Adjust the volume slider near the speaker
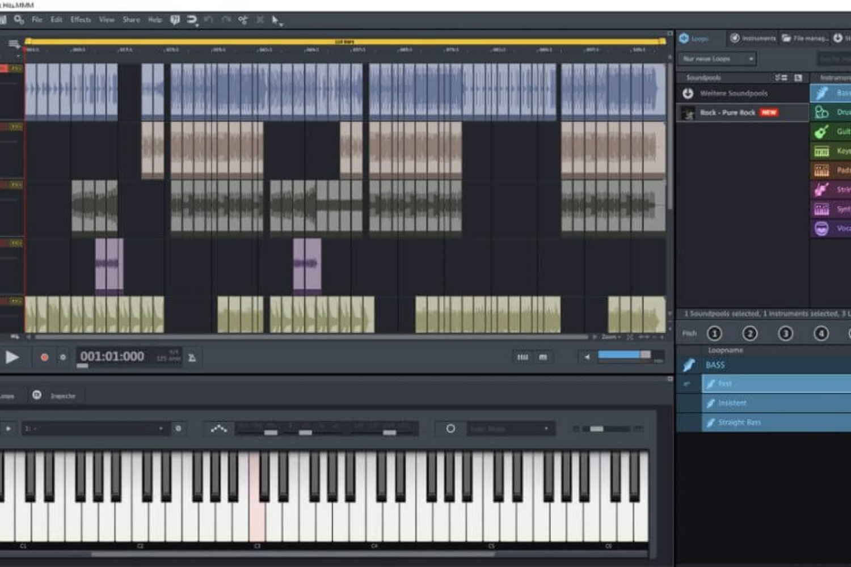The image size is (851, 567). [624, 356]
